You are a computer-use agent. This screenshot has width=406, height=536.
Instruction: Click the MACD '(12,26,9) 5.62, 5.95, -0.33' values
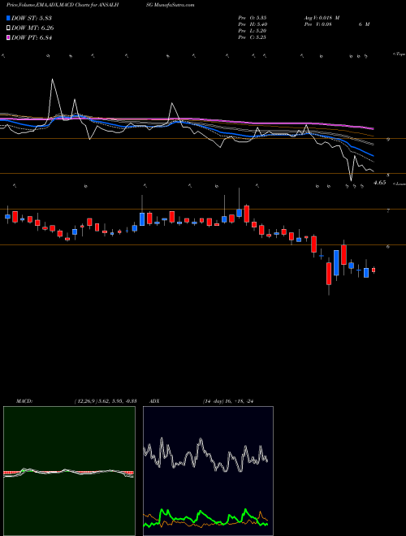coord(106,401)
